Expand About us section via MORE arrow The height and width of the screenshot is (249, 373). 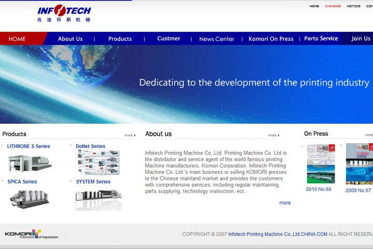click(274, 135)
